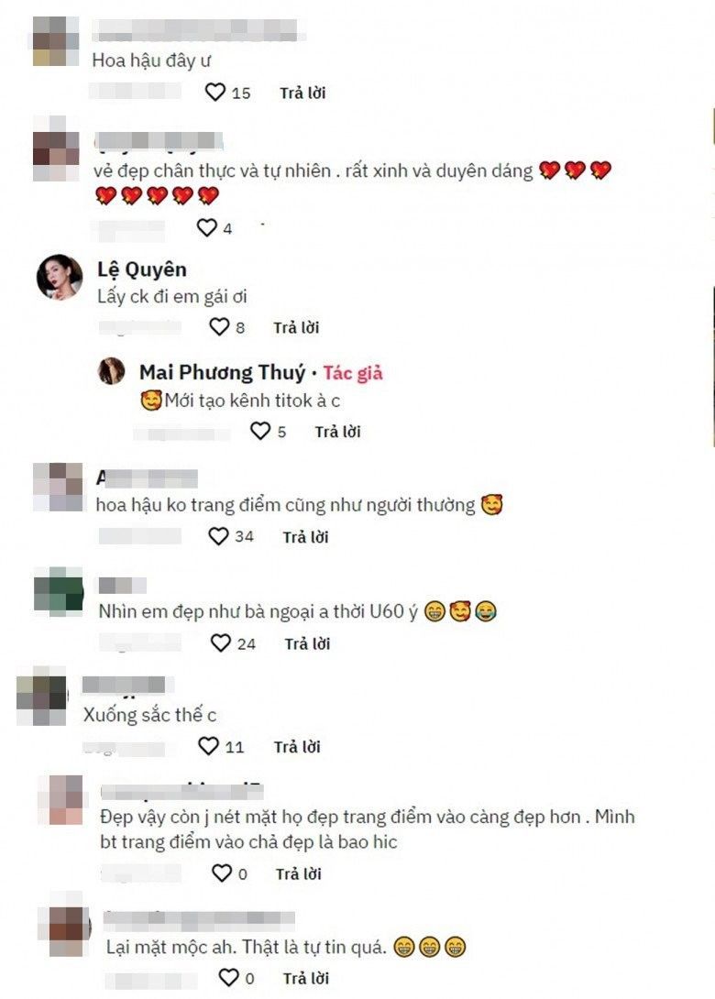
Task: Reply to "Hoa hậu đây ư" comment
Action: [302, 93]
